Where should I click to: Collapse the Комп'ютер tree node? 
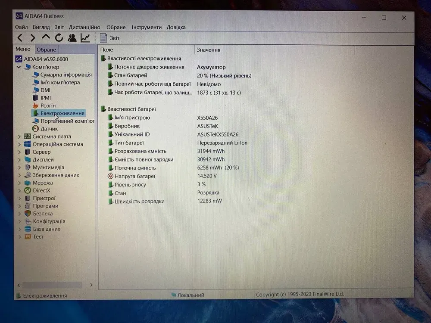pyautogui.click(x=19, y=67)
